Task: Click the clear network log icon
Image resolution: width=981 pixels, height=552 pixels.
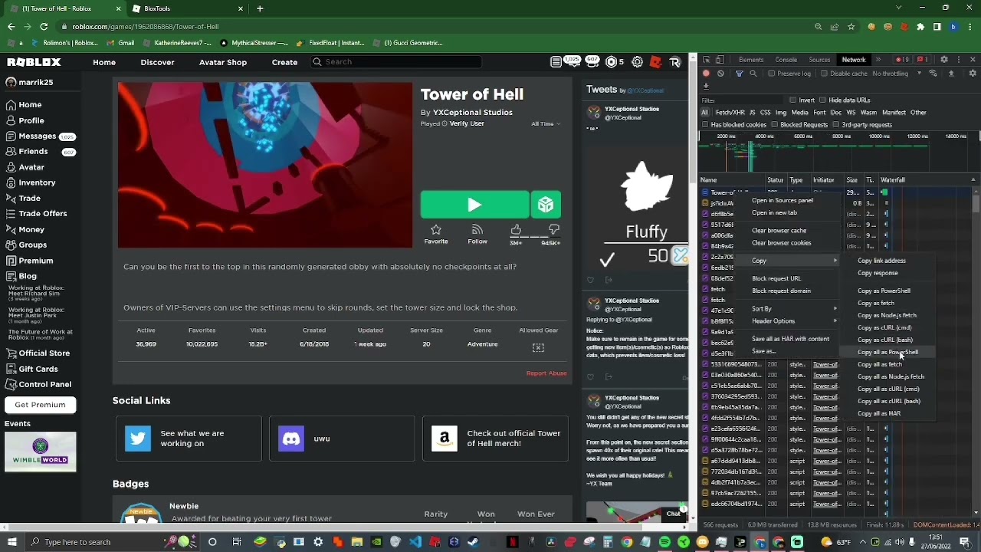Action: click(720, 74)
